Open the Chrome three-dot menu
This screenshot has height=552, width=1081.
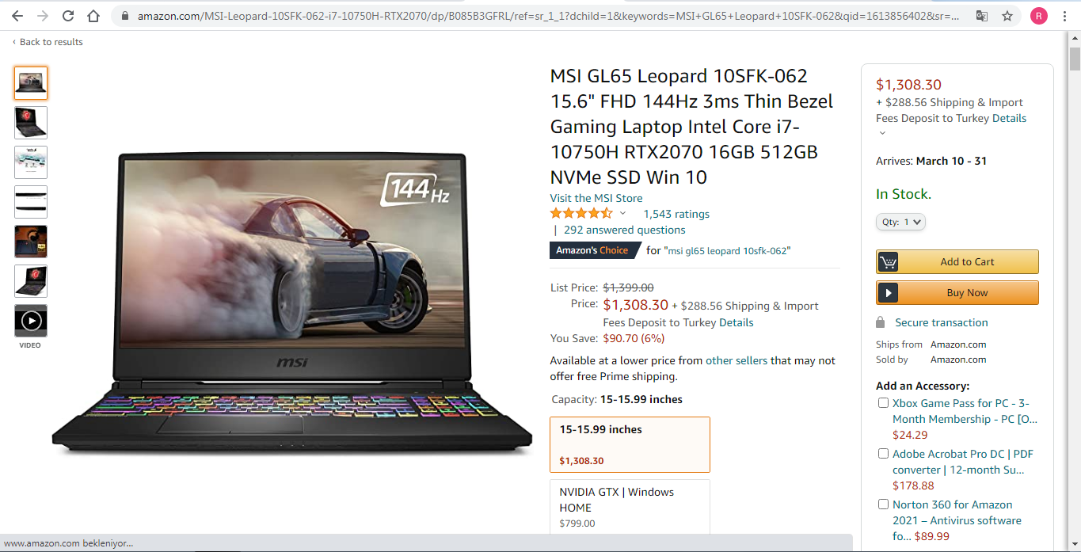[x=1065, y=16]
